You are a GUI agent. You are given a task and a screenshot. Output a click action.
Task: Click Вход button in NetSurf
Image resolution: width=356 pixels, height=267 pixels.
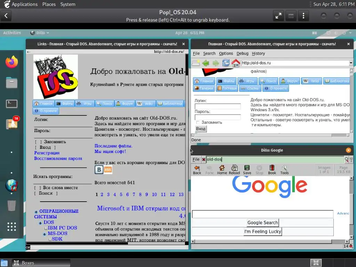[x=201, y=129]
